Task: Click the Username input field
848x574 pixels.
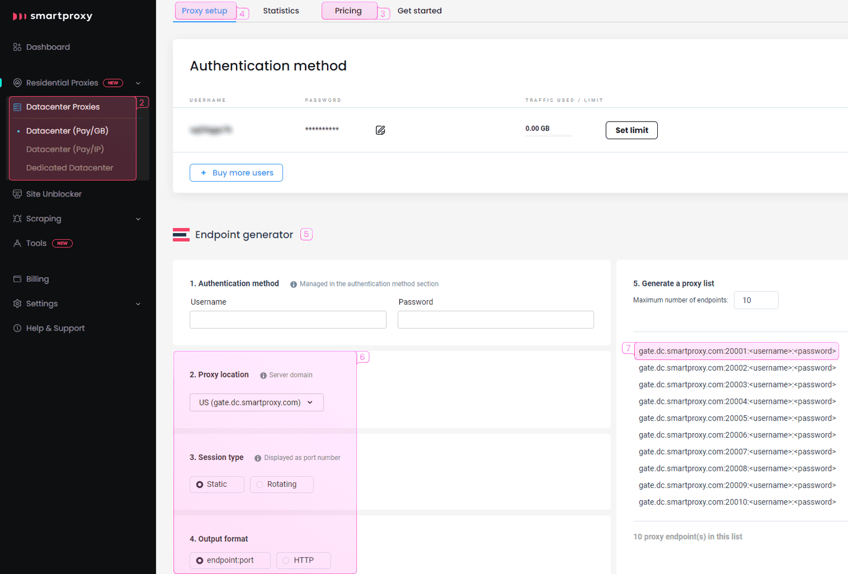Action: click(288, 320)
